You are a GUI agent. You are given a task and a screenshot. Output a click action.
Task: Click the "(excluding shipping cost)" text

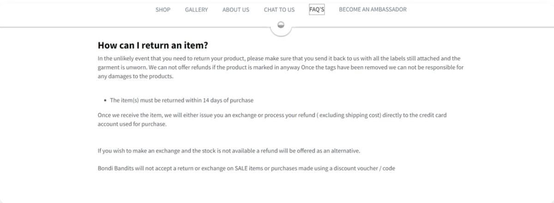346,115
